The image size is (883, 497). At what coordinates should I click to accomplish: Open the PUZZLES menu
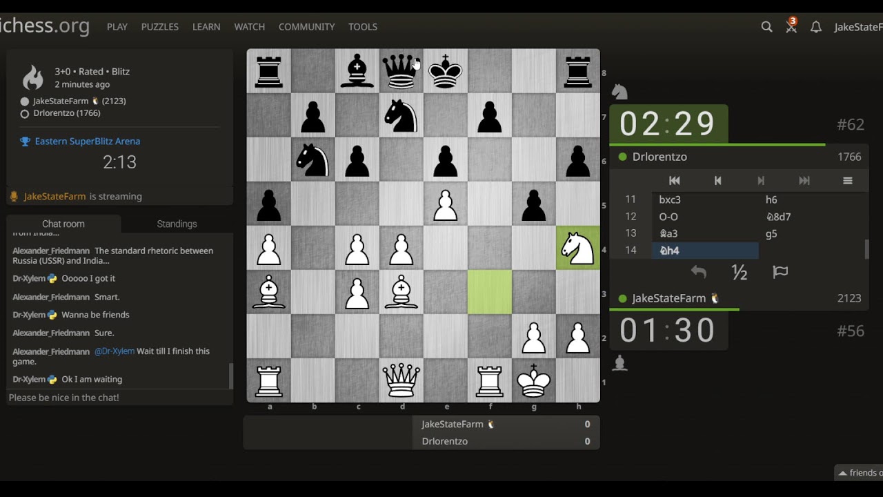[x=160, y=27]
